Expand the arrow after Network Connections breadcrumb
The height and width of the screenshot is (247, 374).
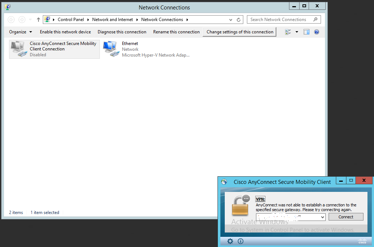click(x=187, y=20)
